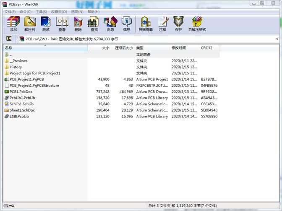Click the archive icon in address bar

[21, 39]
